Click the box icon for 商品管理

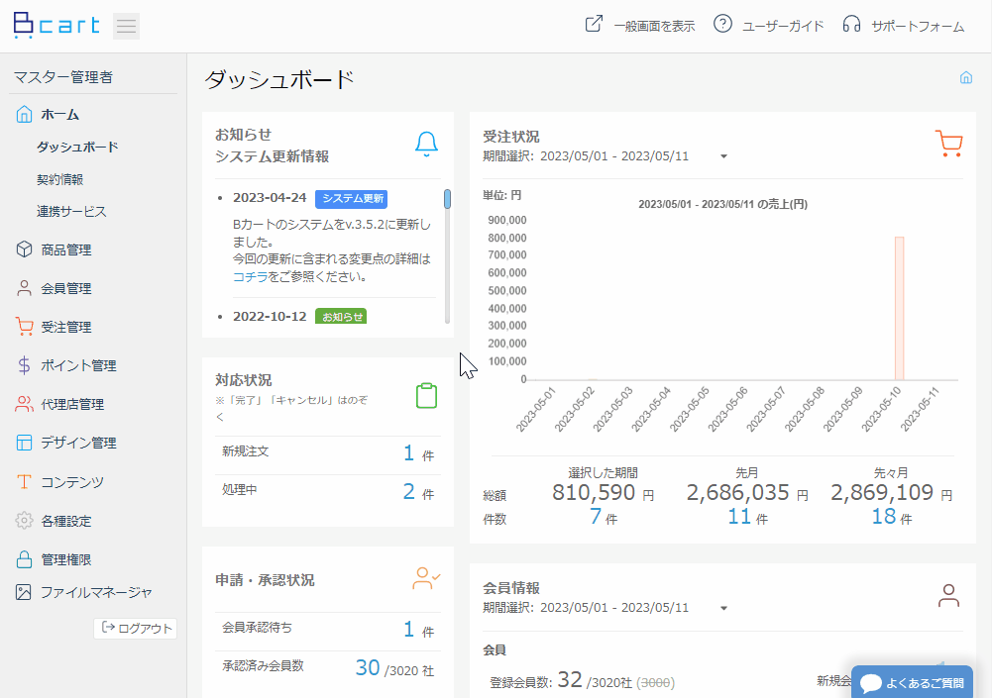coord(24,249)
